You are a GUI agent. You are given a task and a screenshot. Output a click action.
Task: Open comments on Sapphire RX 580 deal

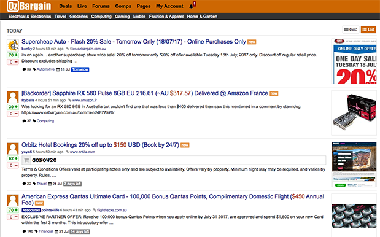(26, 121)
